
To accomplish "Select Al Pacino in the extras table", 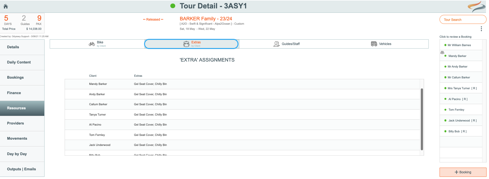I will click(95, 124).
